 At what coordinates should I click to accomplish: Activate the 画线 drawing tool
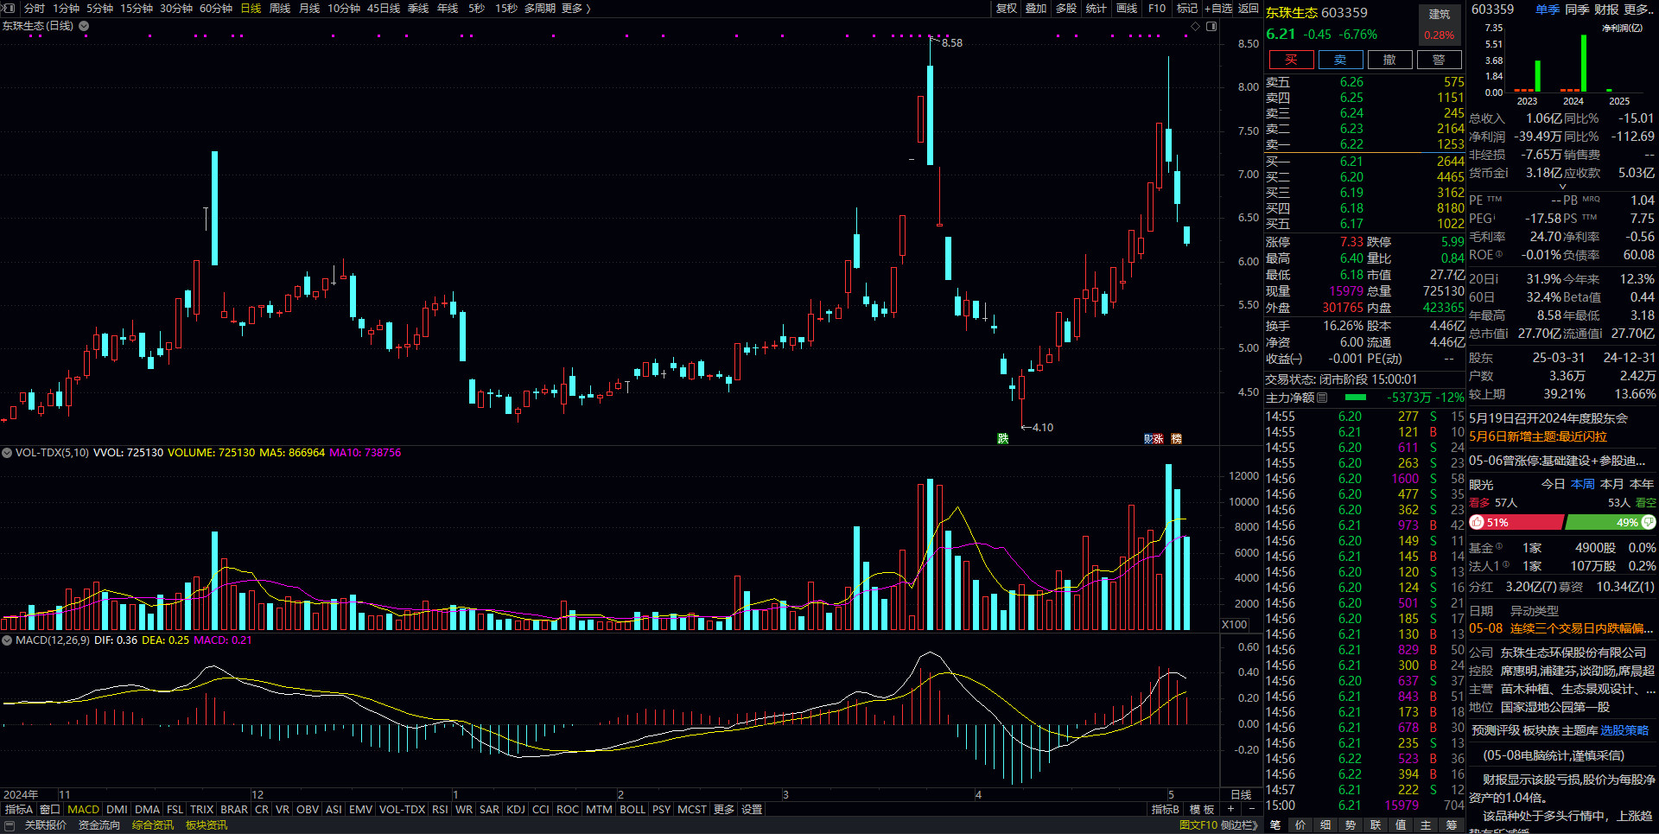[x=1127, y=8]
